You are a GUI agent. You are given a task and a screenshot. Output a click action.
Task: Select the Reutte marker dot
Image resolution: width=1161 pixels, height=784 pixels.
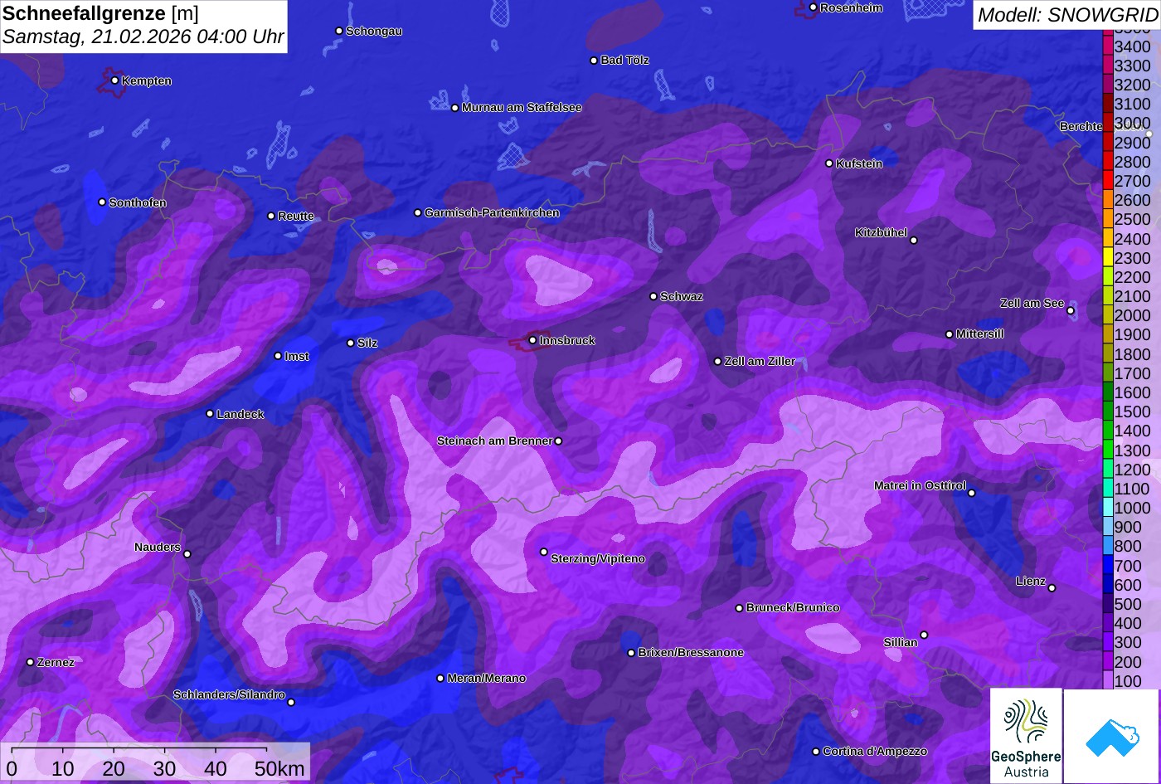(x=271, y=216)
